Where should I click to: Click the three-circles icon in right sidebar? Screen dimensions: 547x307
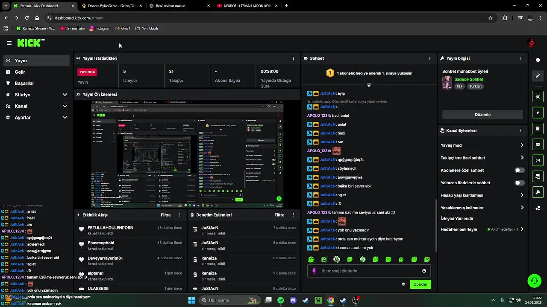pos(538,208)
